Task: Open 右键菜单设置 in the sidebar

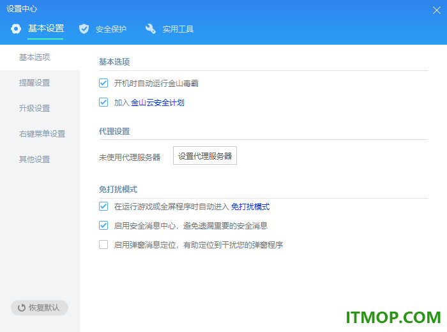Action: [42, 133]
